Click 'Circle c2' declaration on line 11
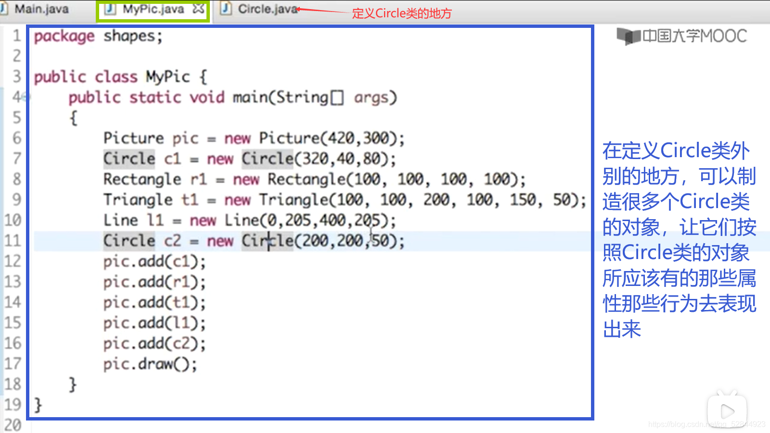 click(x=142, y=241)
